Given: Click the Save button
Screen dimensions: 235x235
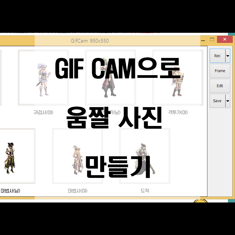Looking at the screenshot, I should [218, 101].
